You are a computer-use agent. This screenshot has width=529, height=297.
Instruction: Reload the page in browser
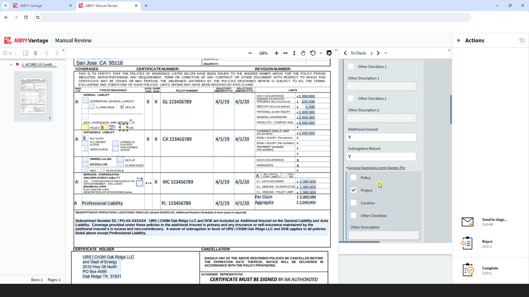(x=26, y=17)
